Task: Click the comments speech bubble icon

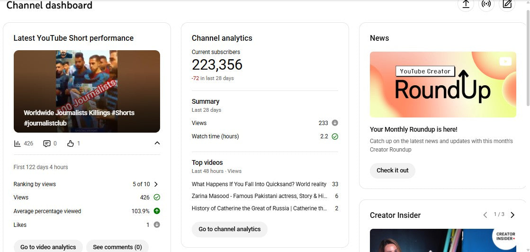Action: pos(46,144)
